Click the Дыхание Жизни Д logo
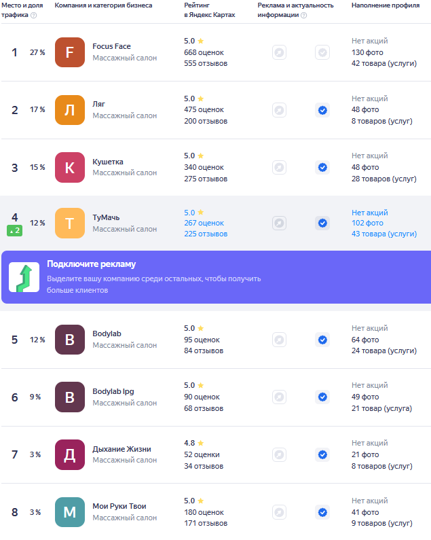 point(69,454)
